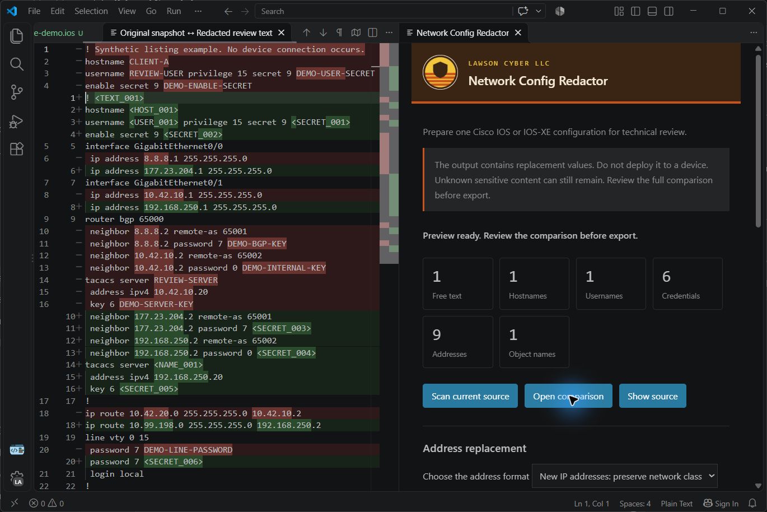Open the Run menu
The height and width of the screenshot is (512, 767).
click(x=174, y=11)
